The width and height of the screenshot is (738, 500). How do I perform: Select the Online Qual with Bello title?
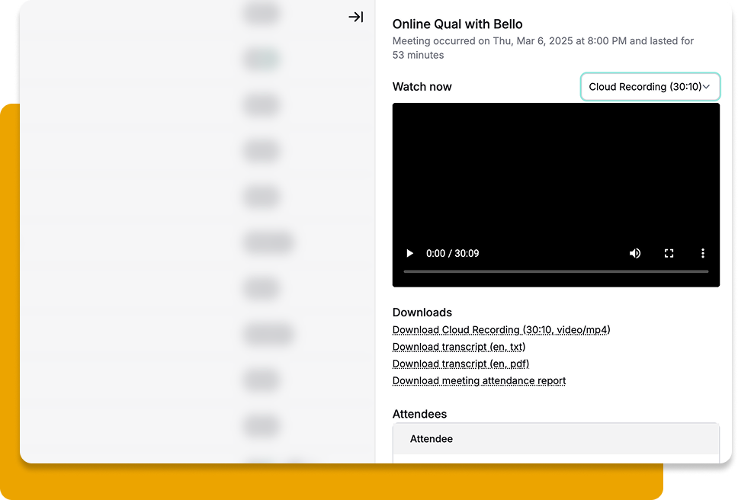[x=457, y=24]
